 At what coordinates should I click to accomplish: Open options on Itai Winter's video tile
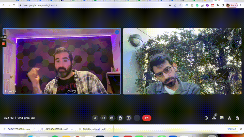click(117, 32)
